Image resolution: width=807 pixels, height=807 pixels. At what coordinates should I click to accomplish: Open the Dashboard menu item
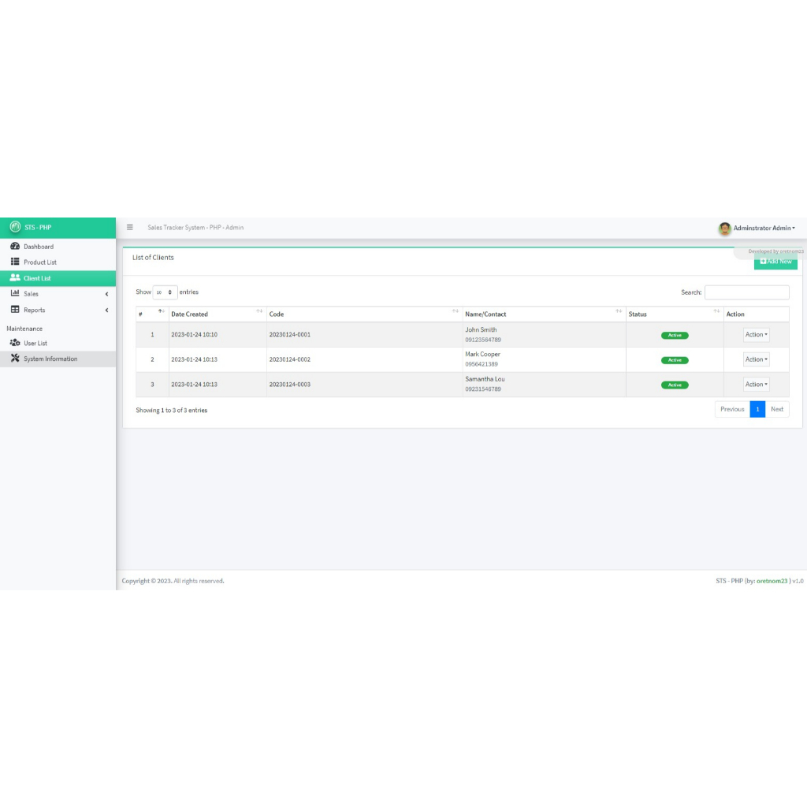click(x=58, y=247)
